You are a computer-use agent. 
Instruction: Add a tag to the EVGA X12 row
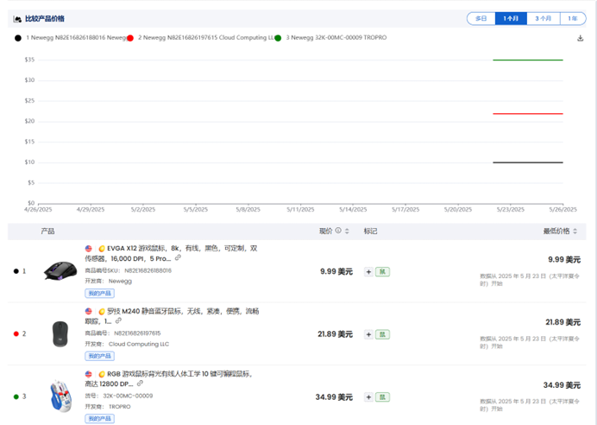(368, 272)
